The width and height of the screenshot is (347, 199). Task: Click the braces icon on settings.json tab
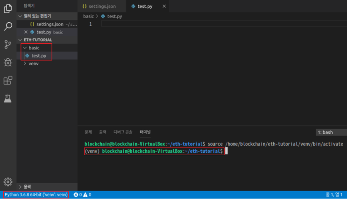click(x=85, y=7)
